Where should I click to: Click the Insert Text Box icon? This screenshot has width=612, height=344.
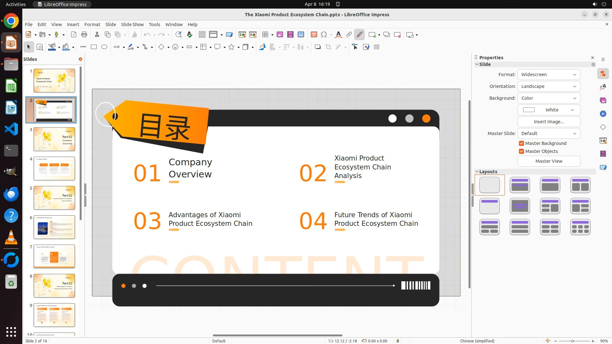[314, 35]
